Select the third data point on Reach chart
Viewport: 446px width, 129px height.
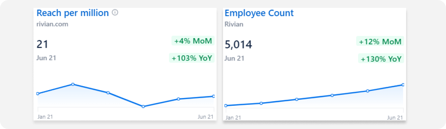[108, 93]
